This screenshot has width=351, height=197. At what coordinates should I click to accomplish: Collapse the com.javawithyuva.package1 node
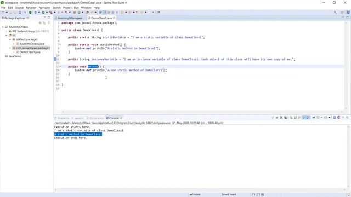point(10,48)
